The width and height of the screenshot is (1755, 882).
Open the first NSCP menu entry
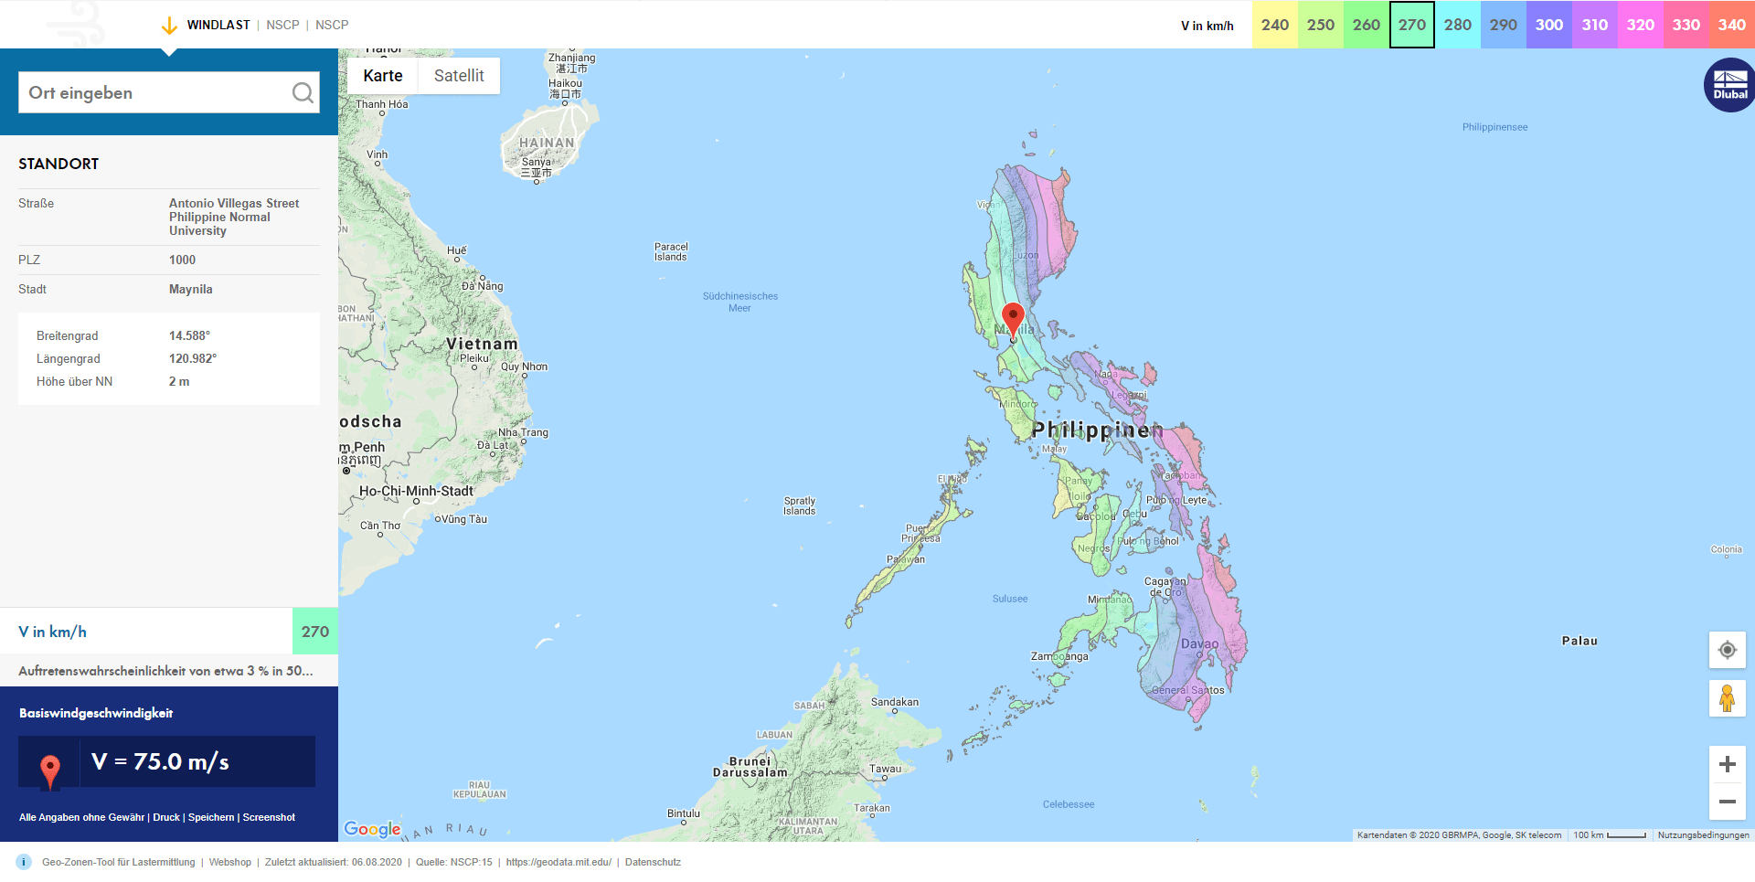282,25
